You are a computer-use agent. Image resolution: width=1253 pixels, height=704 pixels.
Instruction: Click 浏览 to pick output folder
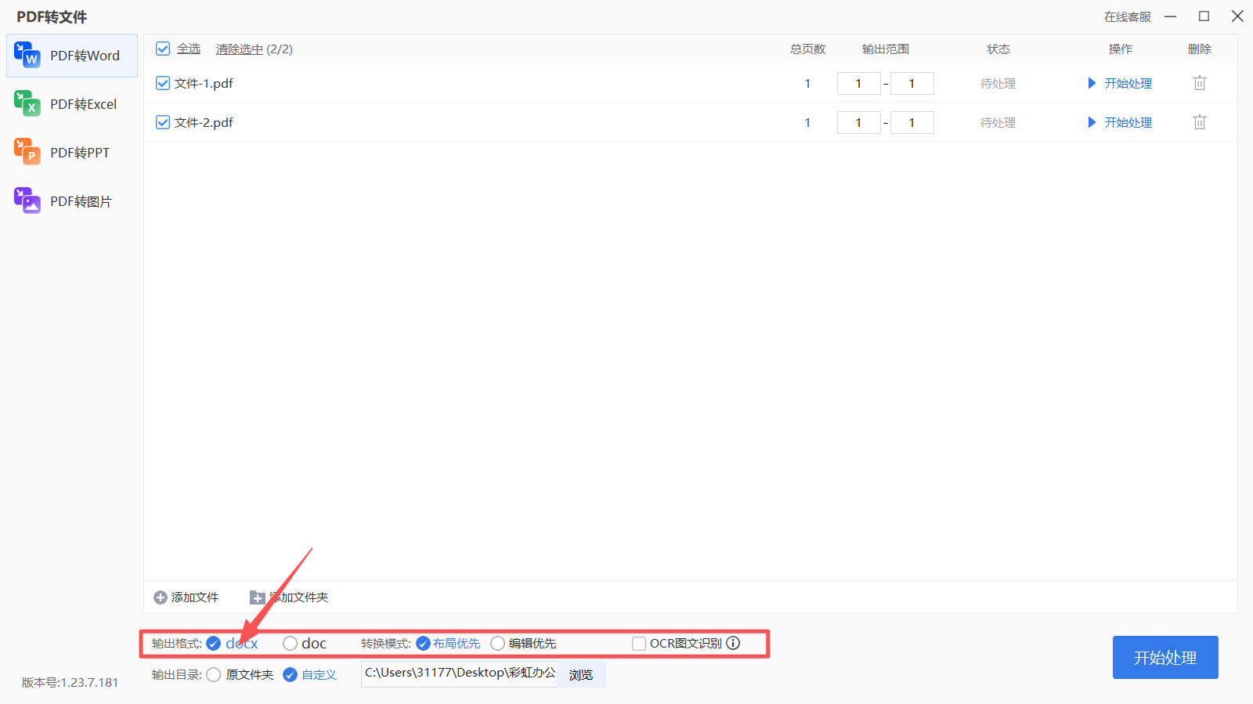pyautogui.click(x=581, y=675)
